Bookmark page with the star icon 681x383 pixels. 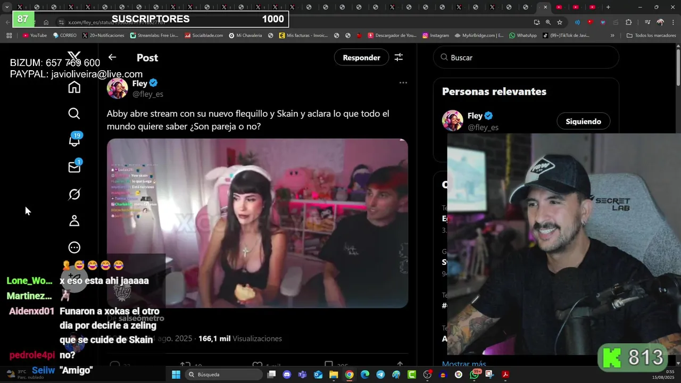tap(560, 22)
